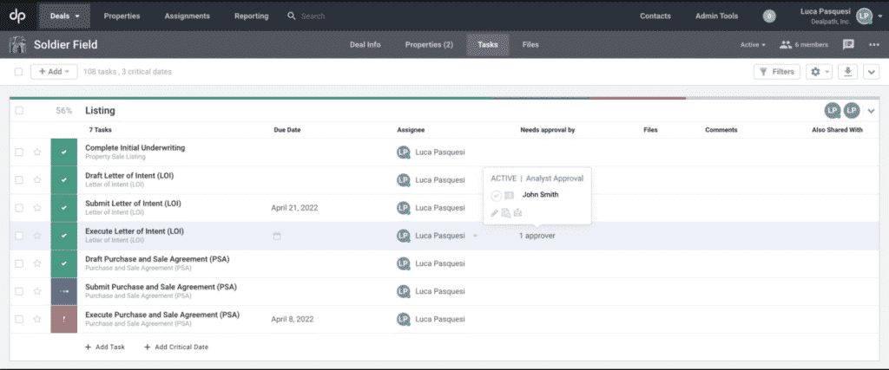Check the Complete Initial Underwriting checkbox
Image resolution: width=889 pixels, height=370 pixels.
point(19,153)
